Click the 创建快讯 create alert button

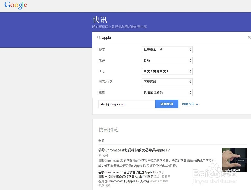click(167, 104)
